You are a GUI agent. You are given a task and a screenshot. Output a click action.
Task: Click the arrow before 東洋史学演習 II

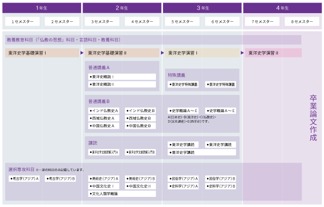tap(243, 53)
